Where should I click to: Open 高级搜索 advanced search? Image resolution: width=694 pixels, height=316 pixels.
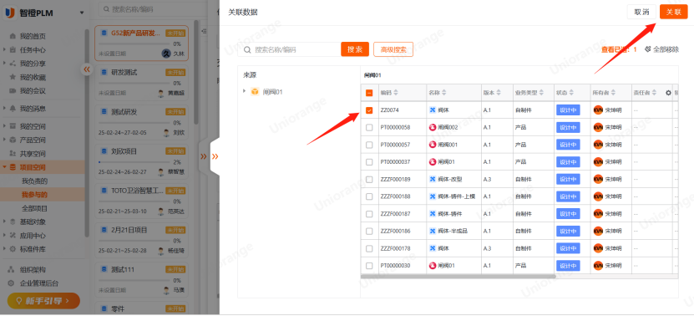pyautogui.click(x=393, y=49)
